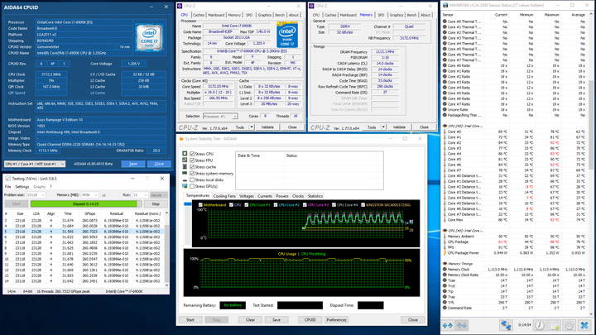
Task: Click the HWiNFO network sensors icon
Action: coord(506,325)
